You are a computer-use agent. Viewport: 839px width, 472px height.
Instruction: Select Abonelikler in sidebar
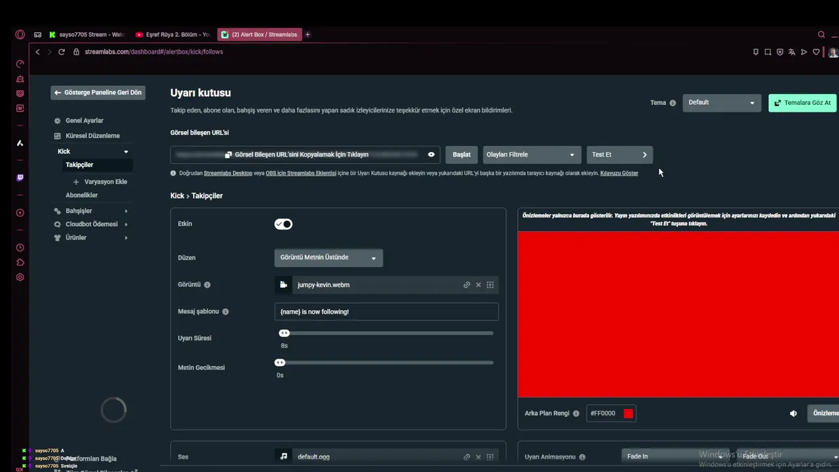82,195
